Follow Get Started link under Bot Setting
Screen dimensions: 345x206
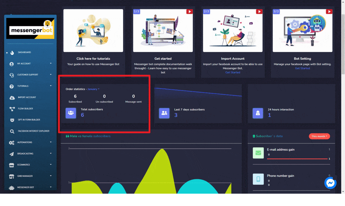point(302,69)
